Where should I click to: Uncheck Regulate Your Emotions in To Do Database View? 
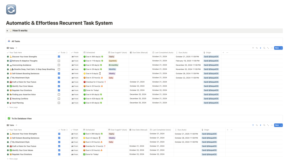tap(59, 154)
